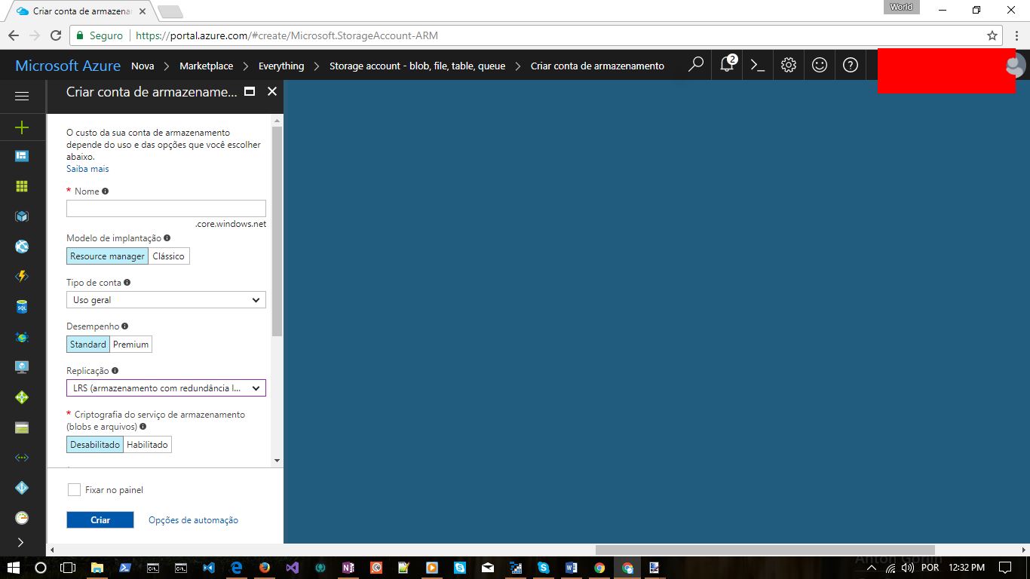Send feedback via smiley icon
Screen dimensions: 1030x579
pos(820,66)
